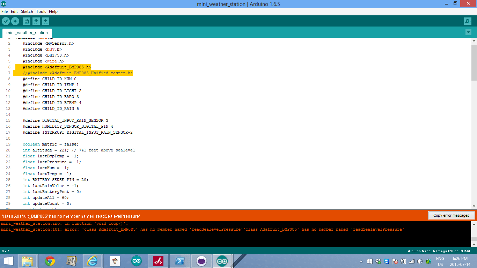Click the 'int lastBatteryPcnt = 0;' line
477x268 pixels.
pos(52,192)
